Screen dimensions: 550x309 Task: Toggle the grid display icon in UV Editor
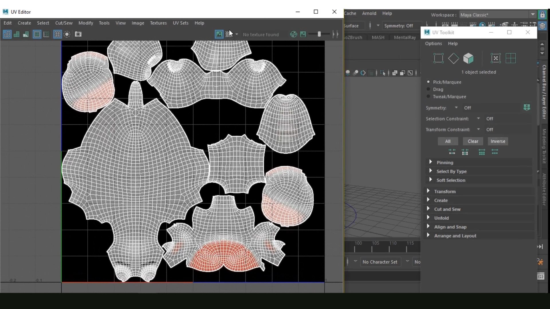tap(58, 34)
